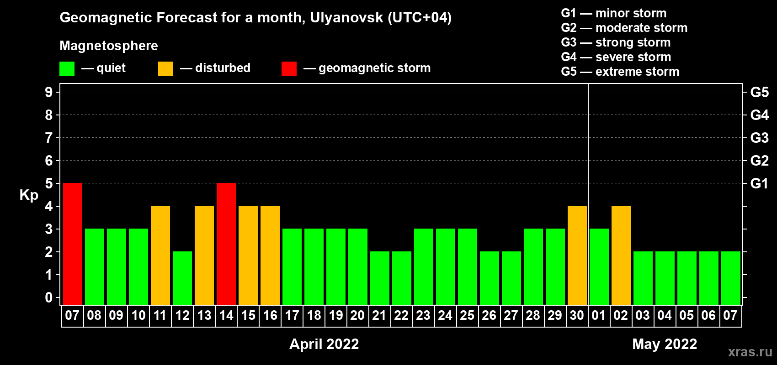Viewport: 777px width, 365px height.
Task: Click the Kp axis title
Action: (29, 195)
